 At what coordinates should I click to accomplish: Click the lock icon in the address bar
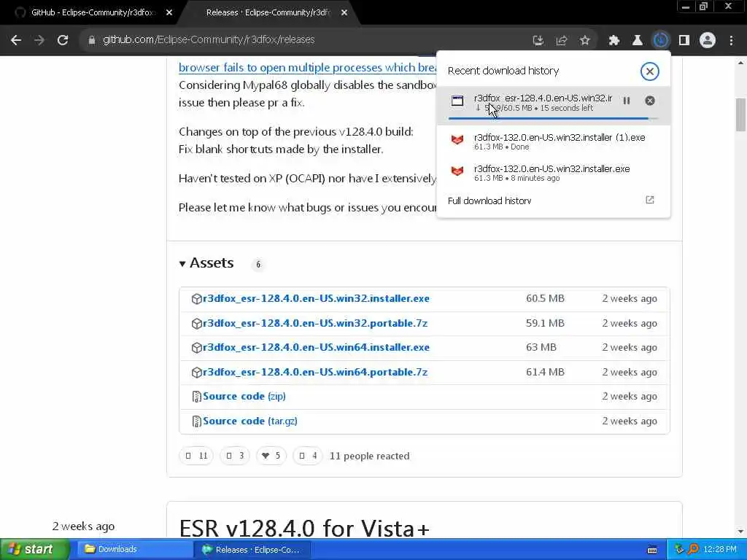(x=92, y=40)
